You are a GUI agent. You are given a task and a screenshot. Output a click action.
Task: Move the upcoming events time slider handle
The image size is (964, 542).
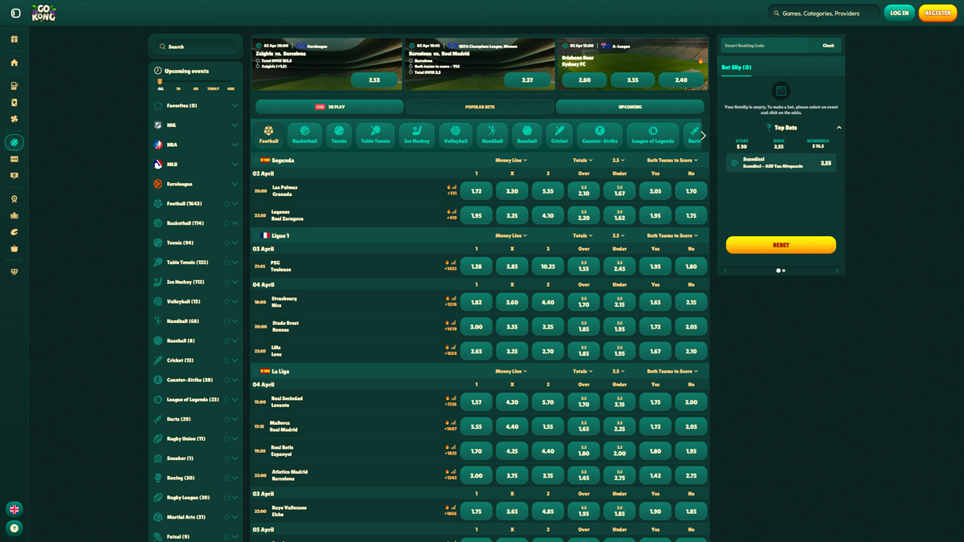tap(159, 80)
